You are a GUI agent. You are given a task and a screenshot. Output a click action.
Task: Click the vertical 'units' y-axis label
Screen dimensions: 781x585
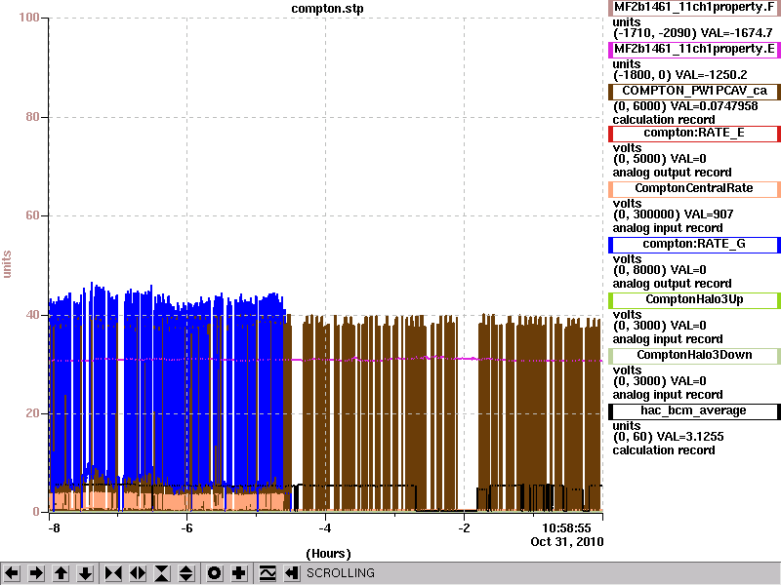coord(7,264)
